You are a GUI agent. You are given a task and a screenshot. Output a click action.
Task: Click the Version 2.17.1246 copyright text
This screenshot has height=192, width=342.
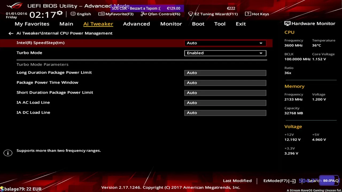171,187
